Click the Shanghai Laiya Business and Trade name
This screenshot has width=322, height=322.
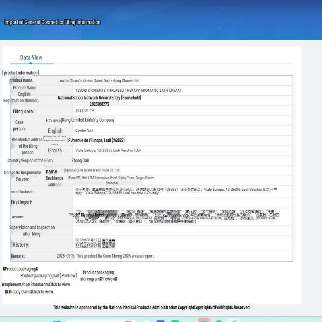tap(91, 170)
